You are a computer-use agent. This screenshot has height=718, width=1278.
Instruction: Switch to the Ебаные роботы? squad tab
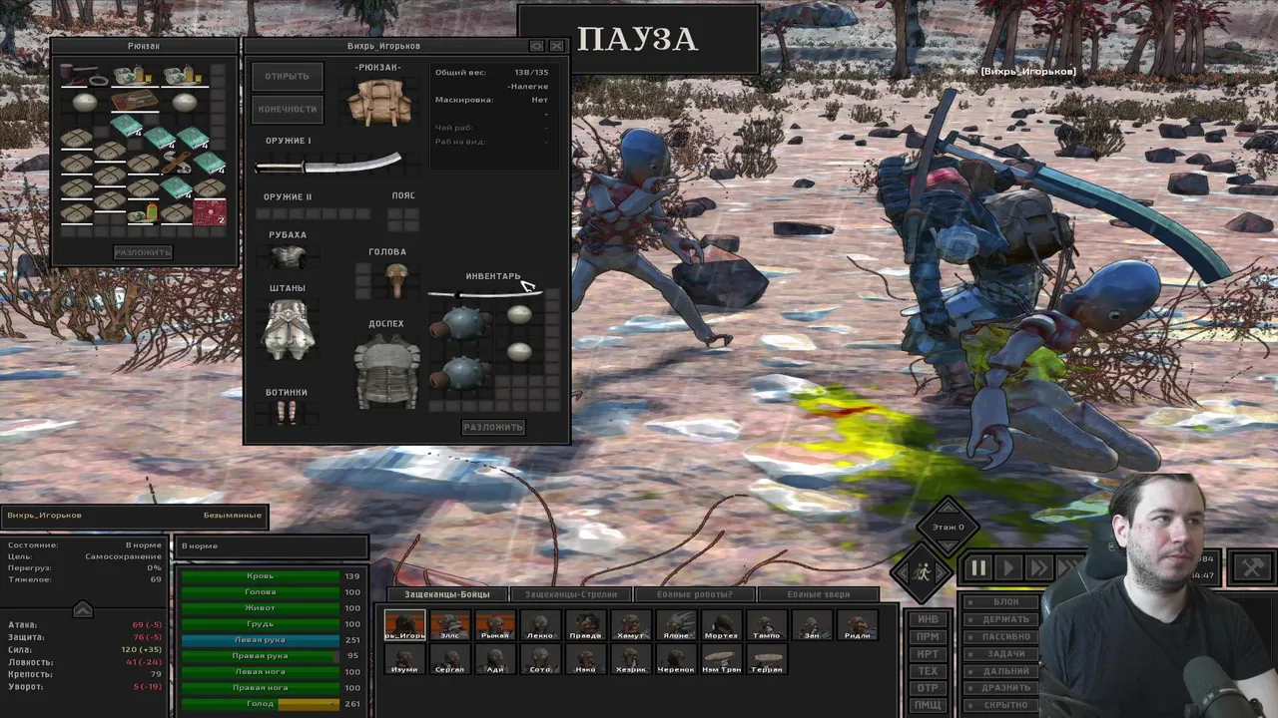695,594
